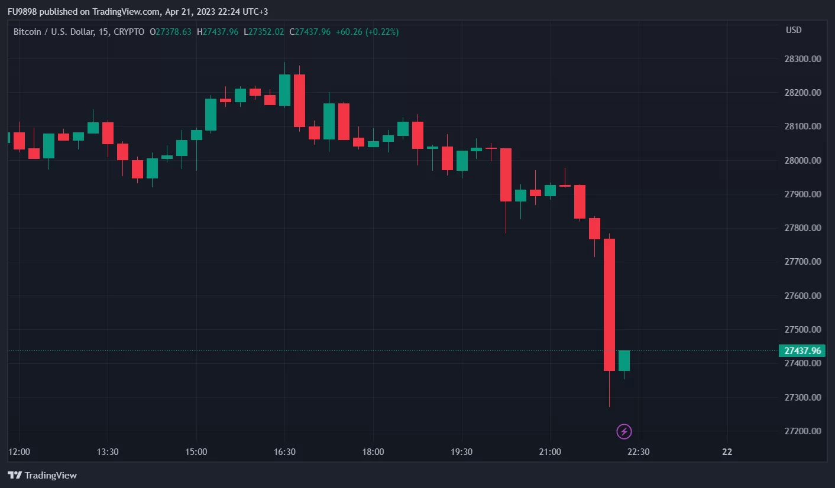Click the USD currency label
This screenshot has width=835, height=488.
point(794,30)
